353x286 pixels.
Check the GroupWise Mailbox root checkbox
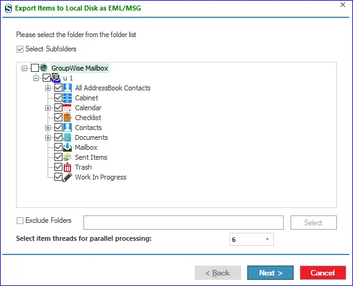pyautogui.click(x=35, y=67)
